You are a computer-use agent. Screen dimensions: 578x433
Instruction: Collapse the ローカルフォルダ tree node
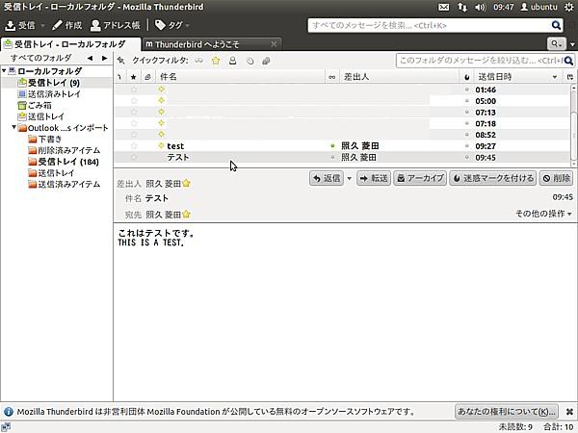click(4, 70)
